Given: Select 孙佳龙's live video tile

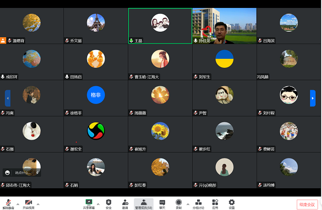Looking at the screenshot, I should coord(224,26).
